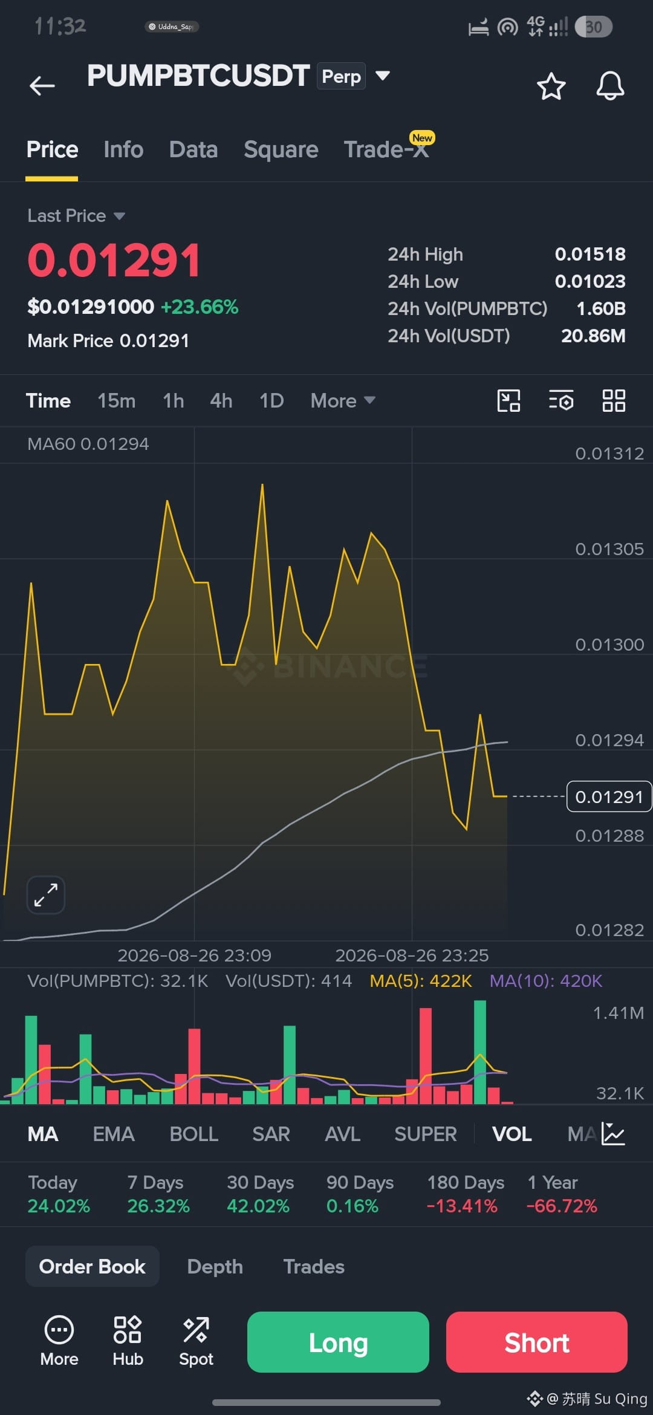653x1415 pixels.
Task: Tap the green Long button
Action: click(x=338, y=1342)
